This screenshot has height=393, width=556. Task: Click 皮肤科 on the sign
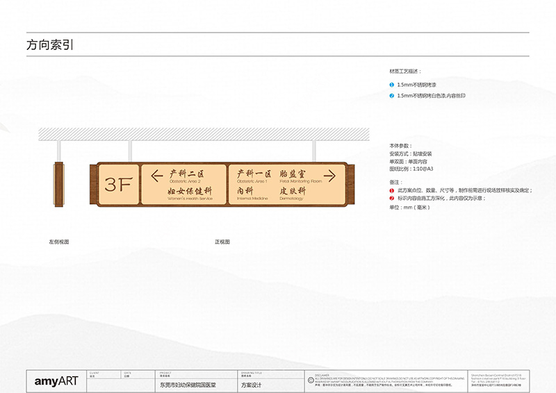click(292, 191)
